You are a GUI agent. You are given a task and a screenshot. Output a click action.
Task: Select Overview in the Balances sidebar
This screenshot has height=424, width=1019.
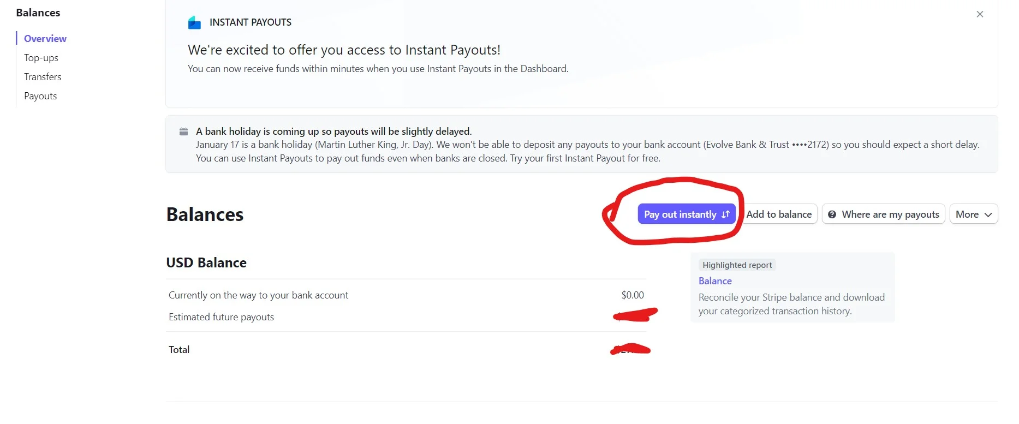pyautogui.click(x=45, y=39)
